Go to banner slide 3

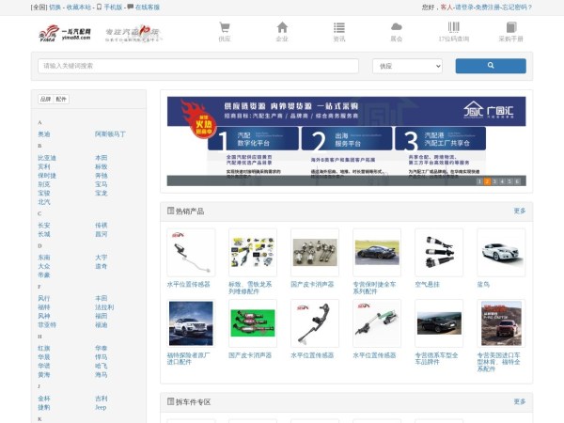click(x=493, y=181)
